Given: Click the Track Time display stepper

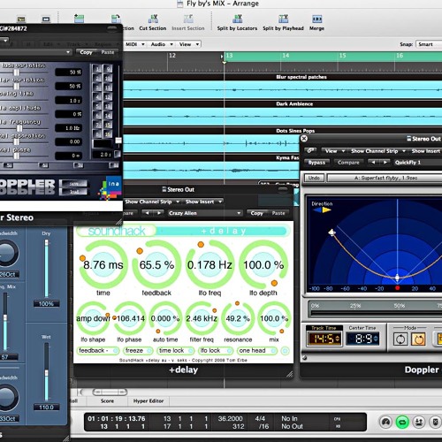Looking at the screenshot, I should click(x=338, y=339).
